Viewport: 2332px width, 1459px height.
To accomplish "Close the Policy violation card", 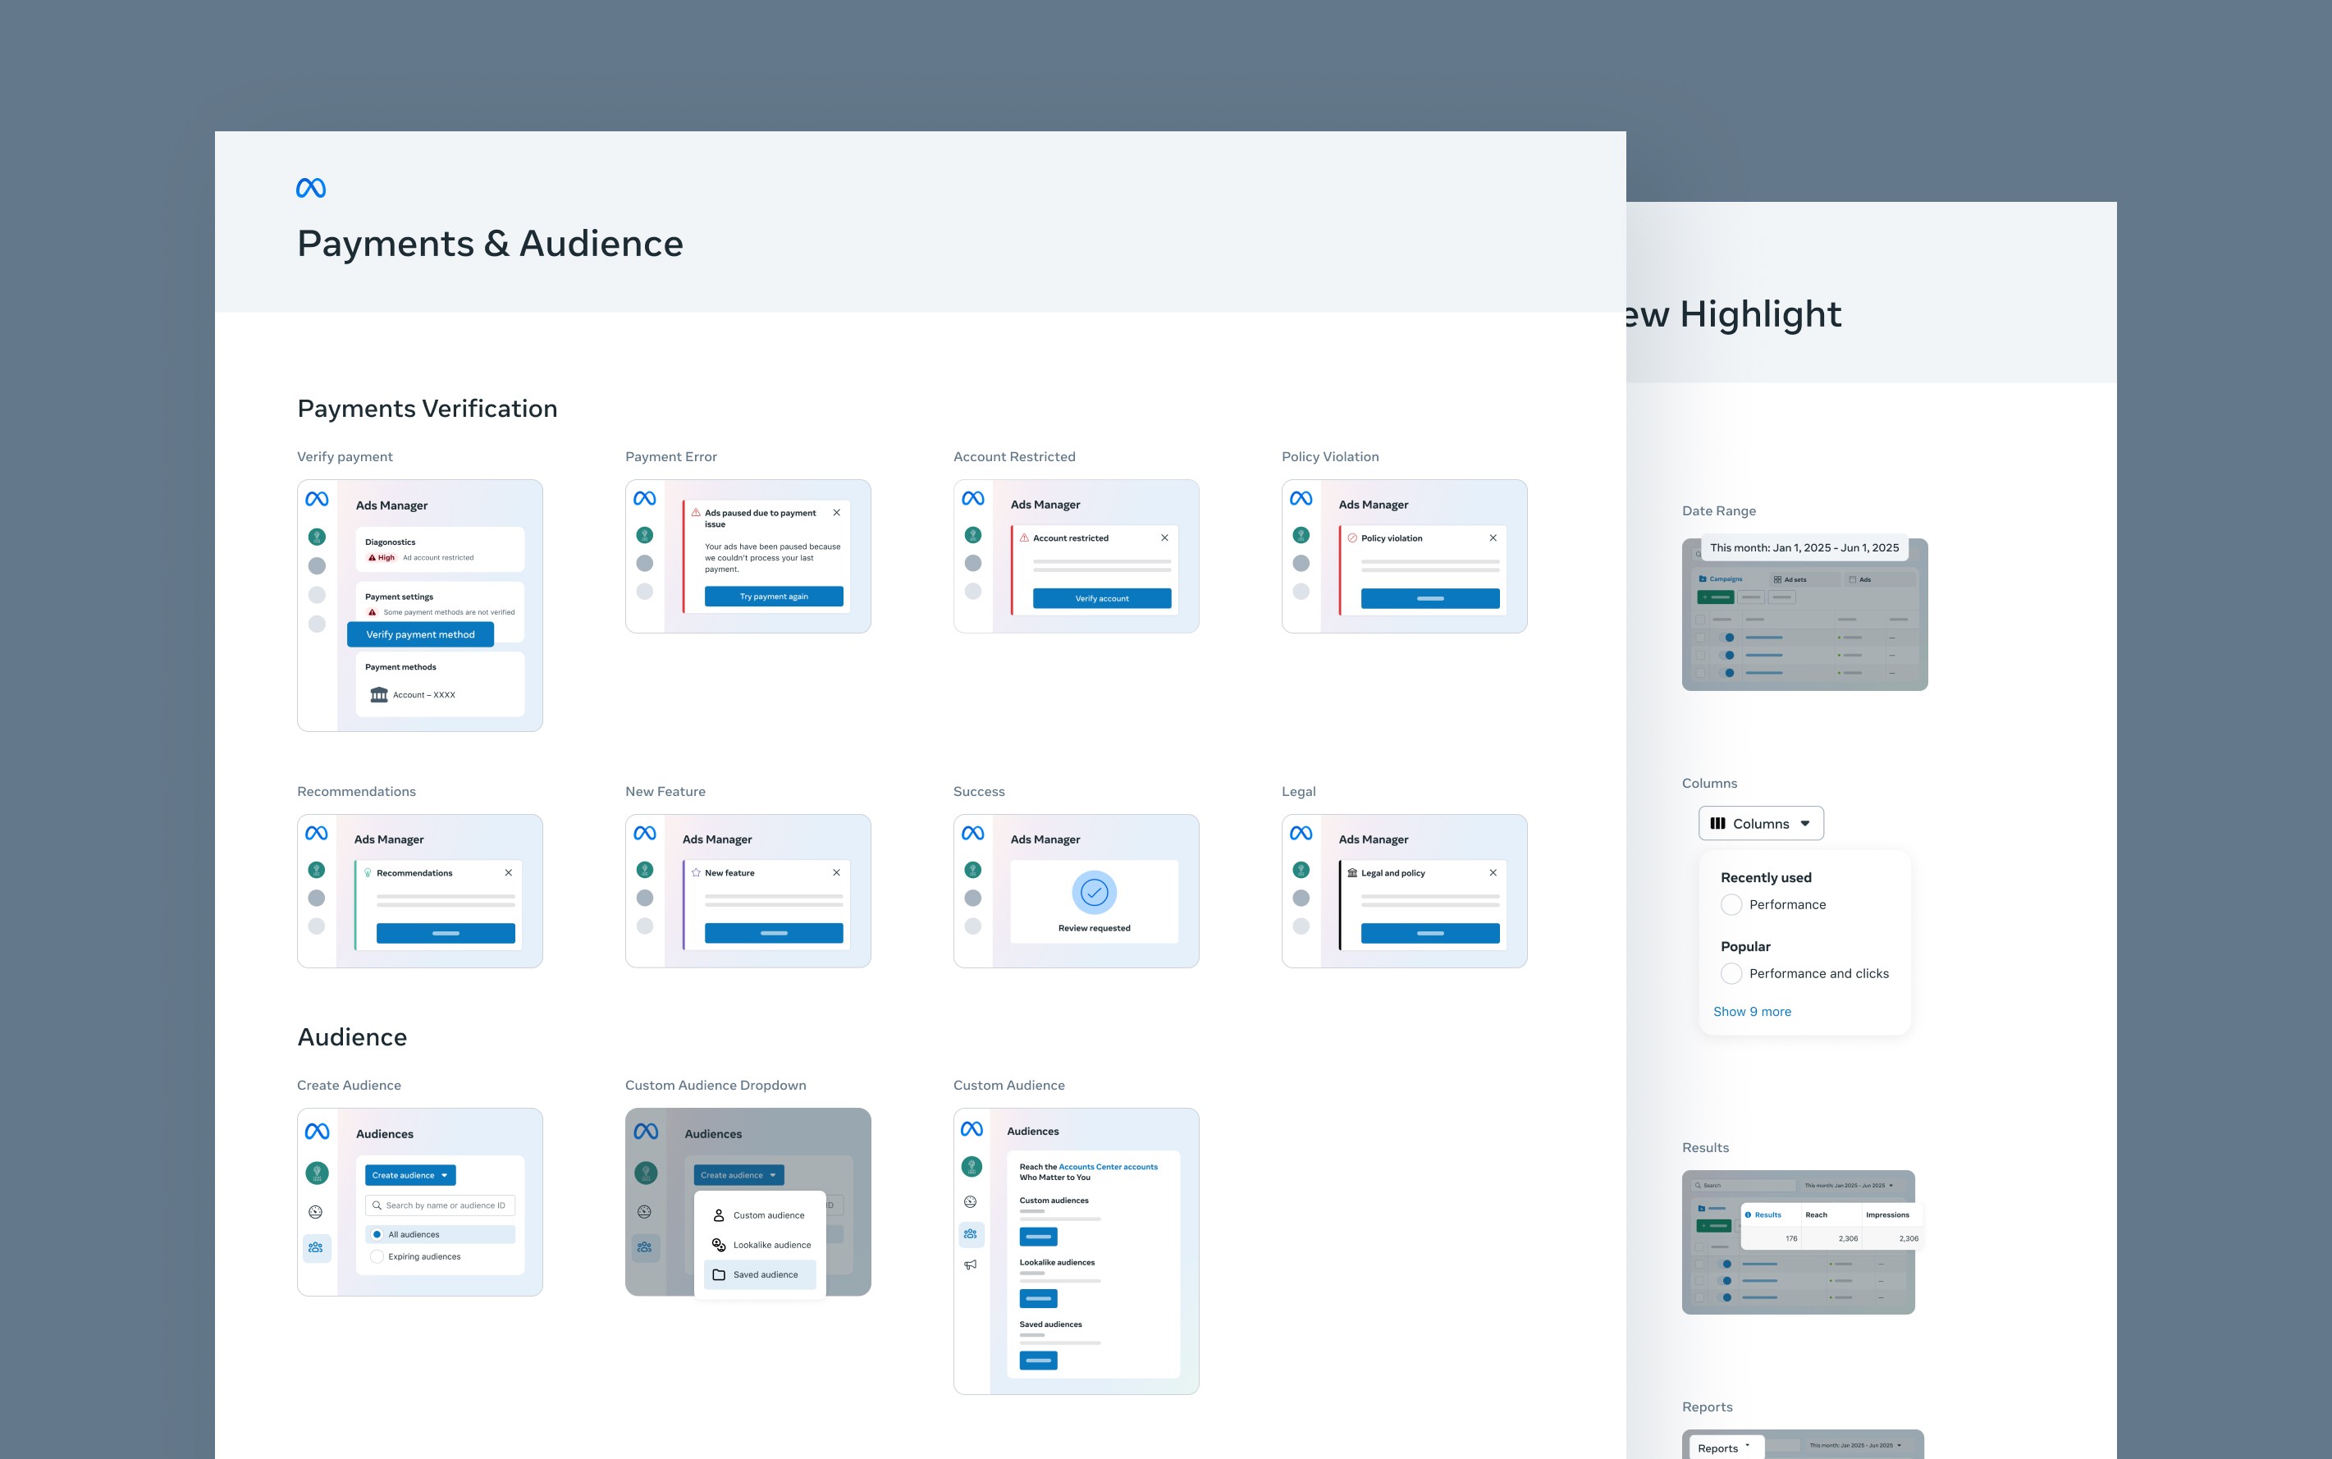I will tap(1493, 538).
